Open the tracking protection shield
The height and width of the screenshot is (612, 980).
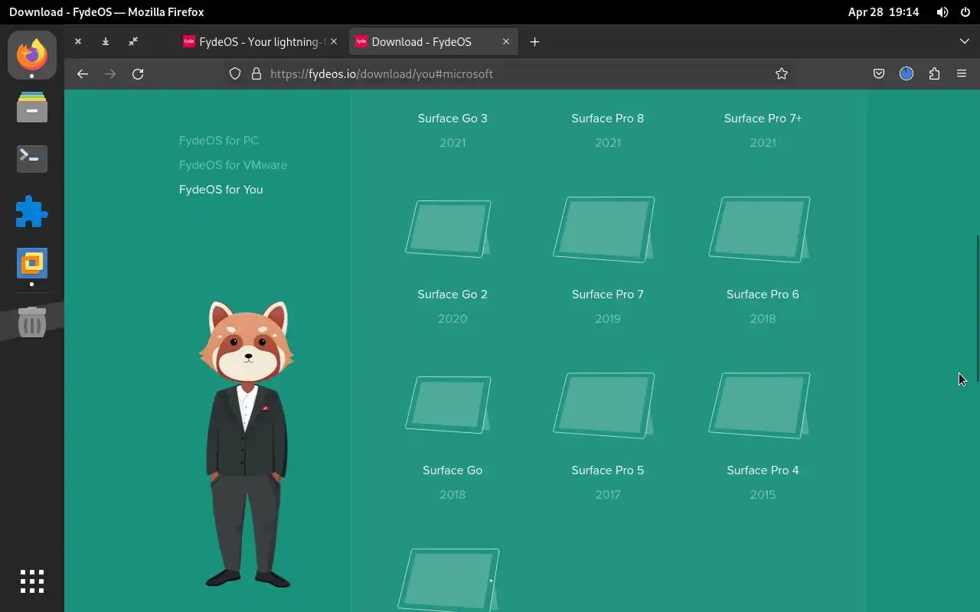point(236,73)
